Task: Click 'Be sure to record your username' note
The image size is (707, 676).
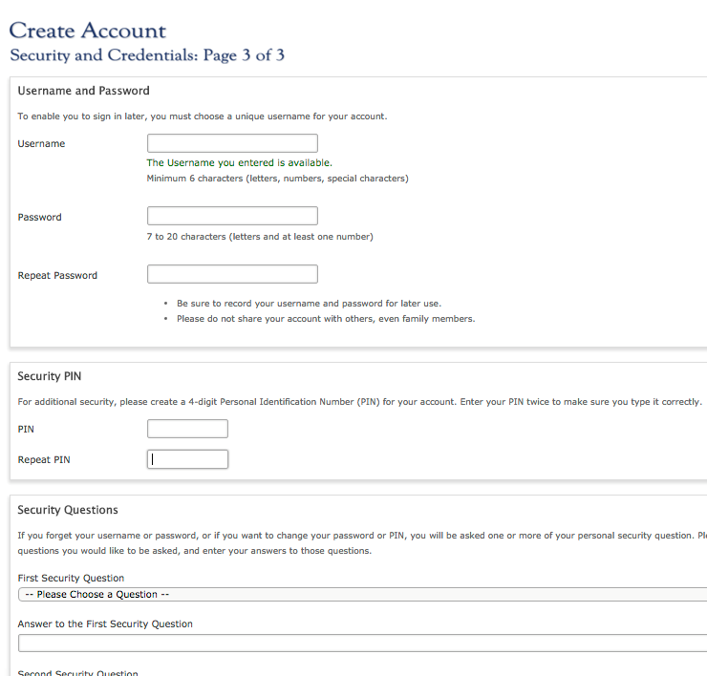Action: [309, 304]
